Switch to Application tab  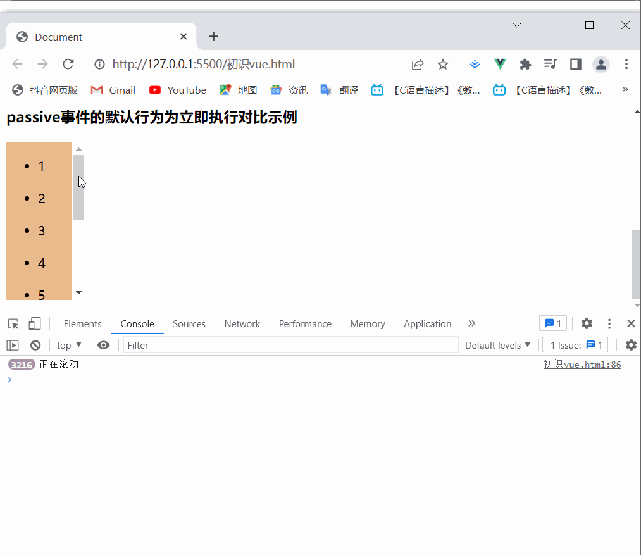click(428, 324)
